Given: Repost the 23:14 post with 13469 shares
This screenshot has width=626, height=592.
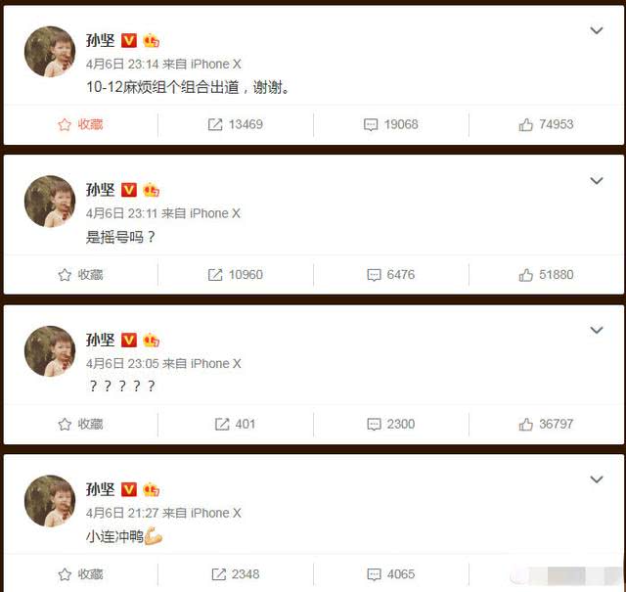Looking at the screenshot, I should point(235,124).
